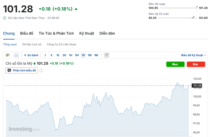
Task: Click the AI badge in Phân tích biểu đồ
Action: (x=9, y=70)
